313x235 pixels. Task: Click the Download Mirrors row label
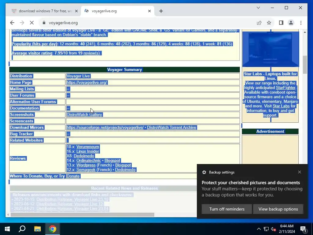coord(27,127)
